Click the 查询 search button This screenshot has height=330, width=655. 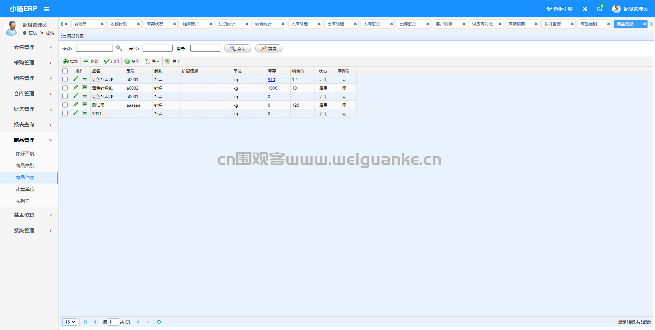click(238, 48)
